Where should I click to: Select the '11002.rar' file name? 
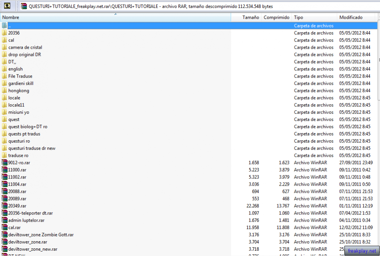pos(17,177)
